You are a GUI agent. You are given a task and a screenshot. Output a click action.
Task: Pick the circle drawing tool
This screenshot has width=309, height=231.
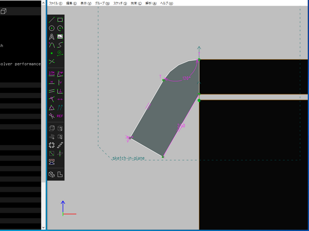coord(52,28)
